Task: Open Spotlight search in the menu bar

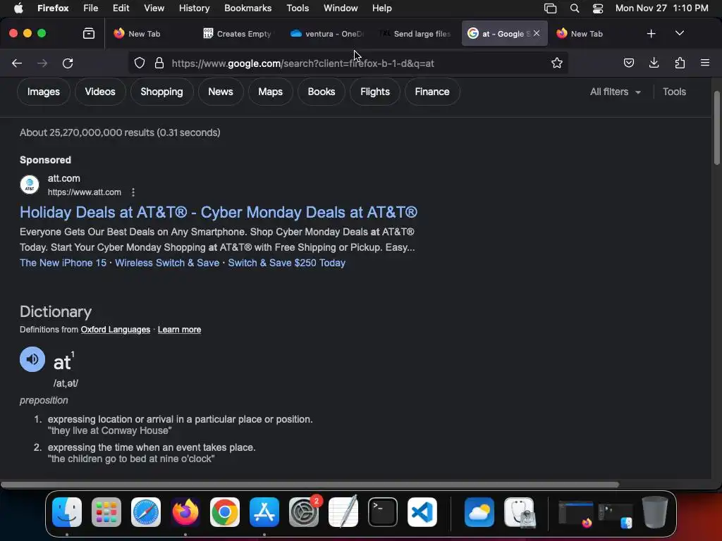Action: [575, 8]
